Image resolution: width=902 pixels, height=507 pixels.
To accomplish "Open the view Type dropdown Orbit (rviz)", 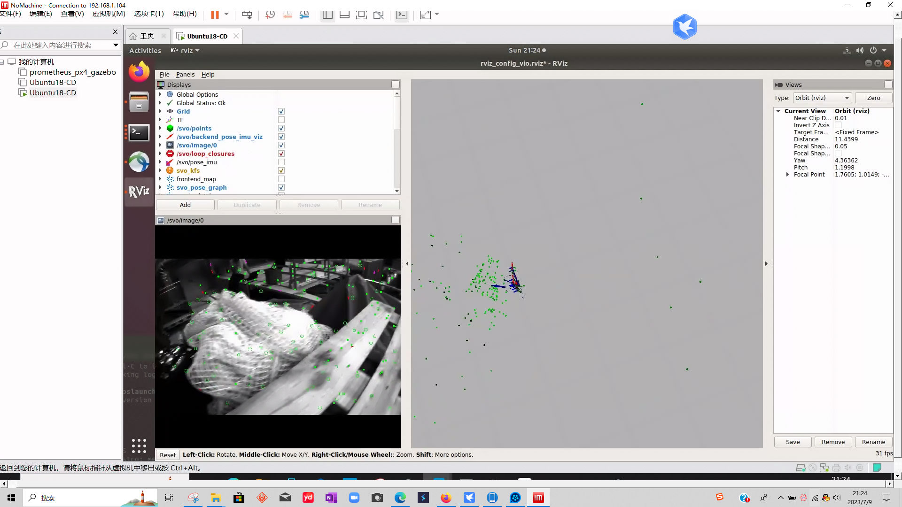I will click(822, 98).
